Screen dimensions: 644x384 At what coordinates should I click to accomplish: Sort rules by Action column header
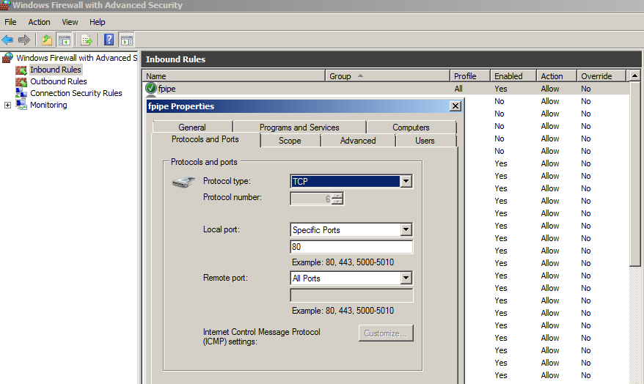point(557,76)
